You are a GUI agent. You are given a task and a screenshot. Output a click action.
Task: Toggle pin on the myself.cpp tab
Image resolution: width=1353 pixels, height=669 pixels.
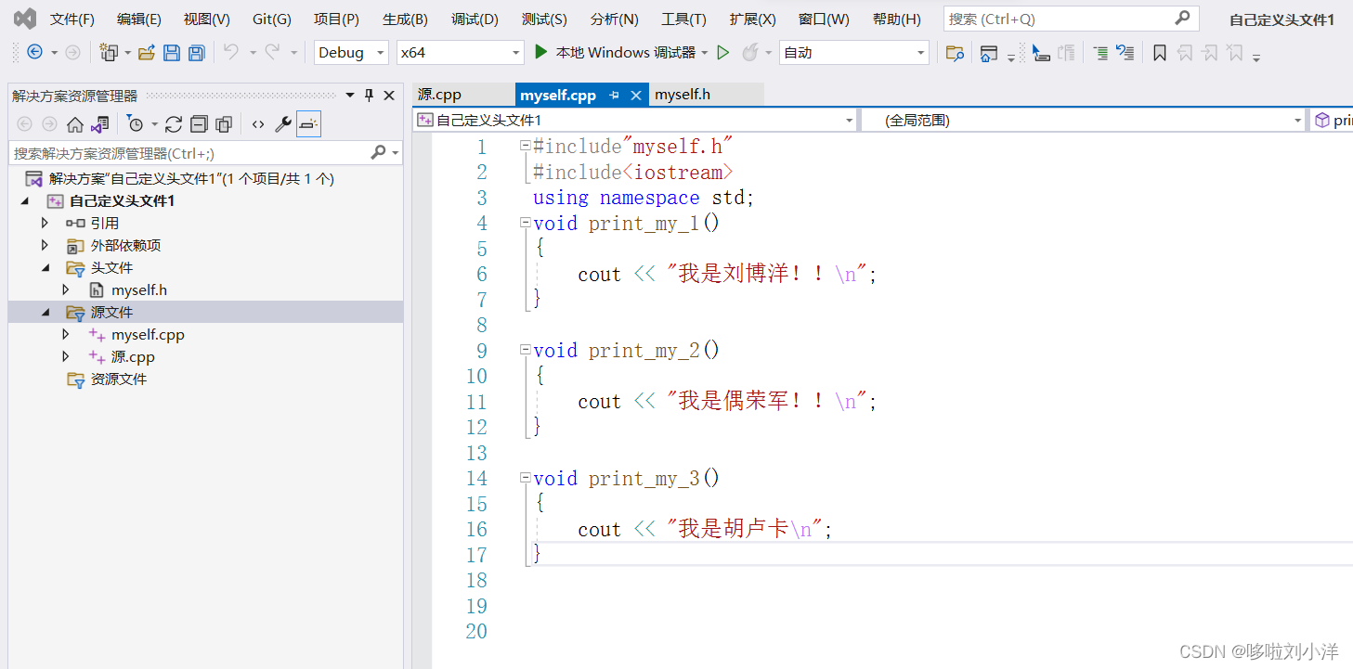click(x=615, y=95)
